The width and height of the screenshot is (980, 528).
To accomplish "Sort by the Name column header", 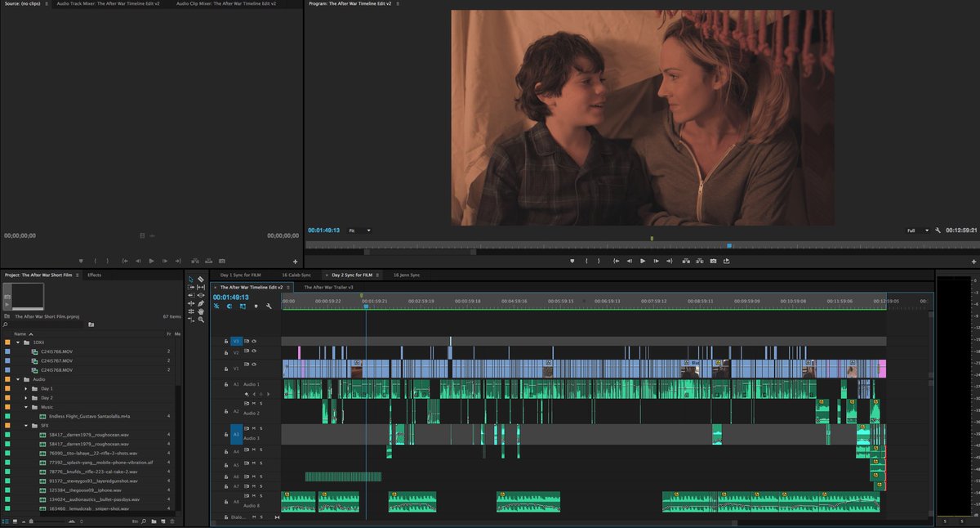I will coord(20,333).
